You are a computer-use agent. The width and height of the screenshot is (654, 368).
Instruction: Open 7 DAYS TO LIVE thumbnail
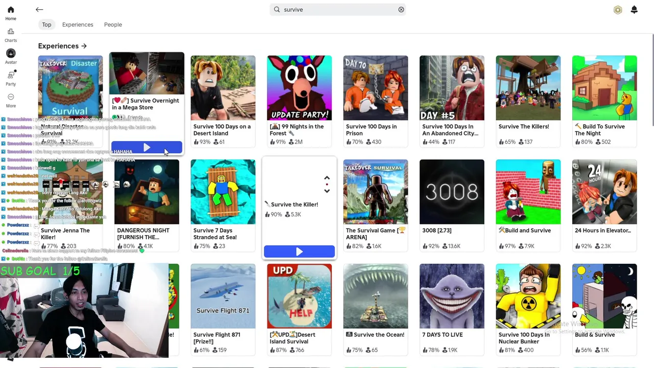click(452, 296)
